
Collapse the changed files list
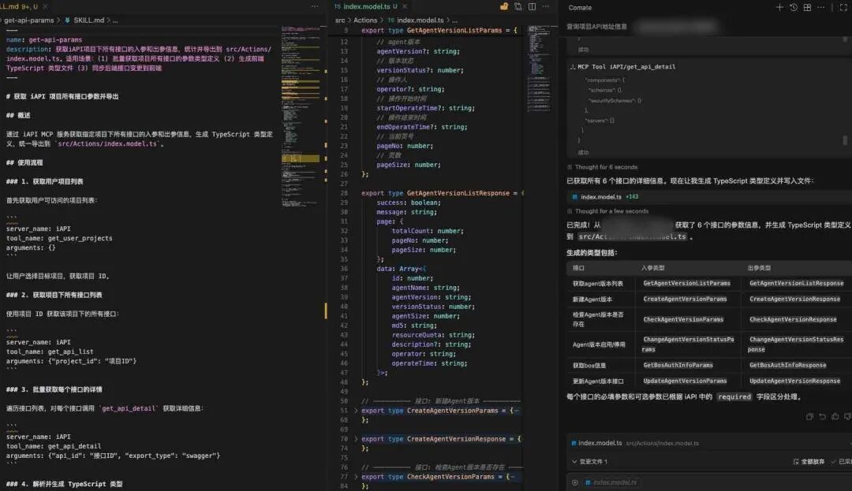tap(574, 462)
